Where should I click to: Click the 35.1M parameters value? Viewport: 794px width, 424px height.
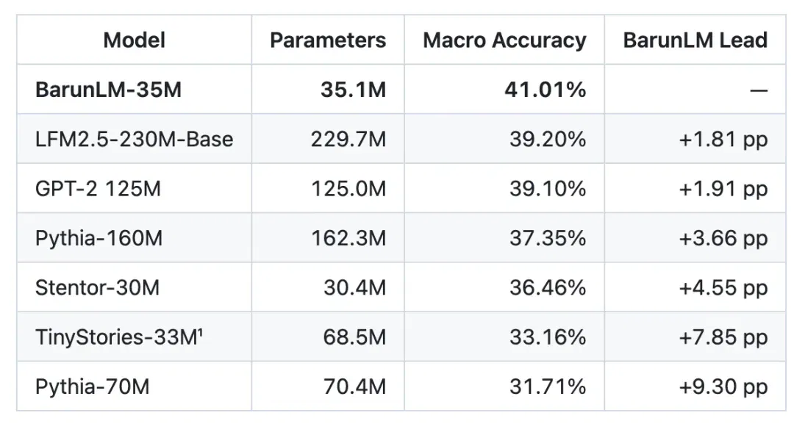click(x=354, y=90)
